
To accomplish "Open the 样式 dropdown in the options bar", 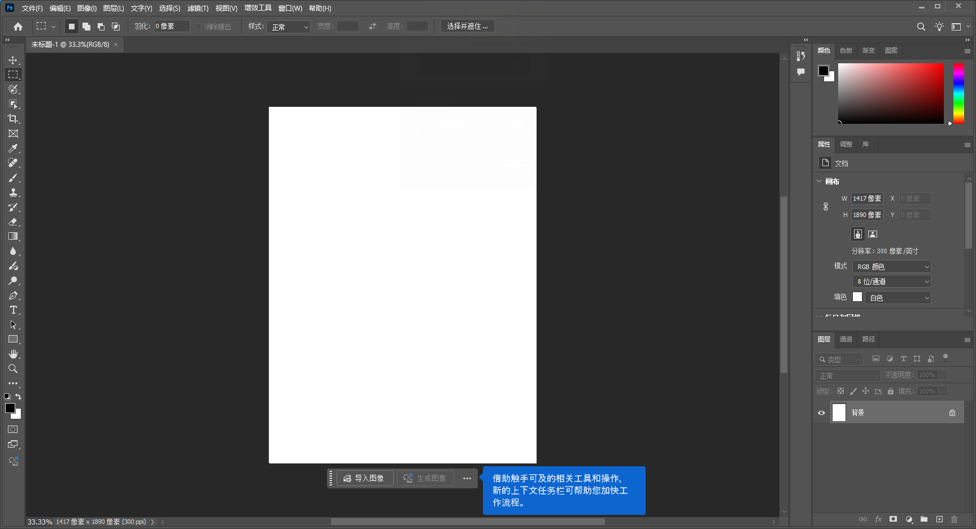I will click(x=289, y=26).
